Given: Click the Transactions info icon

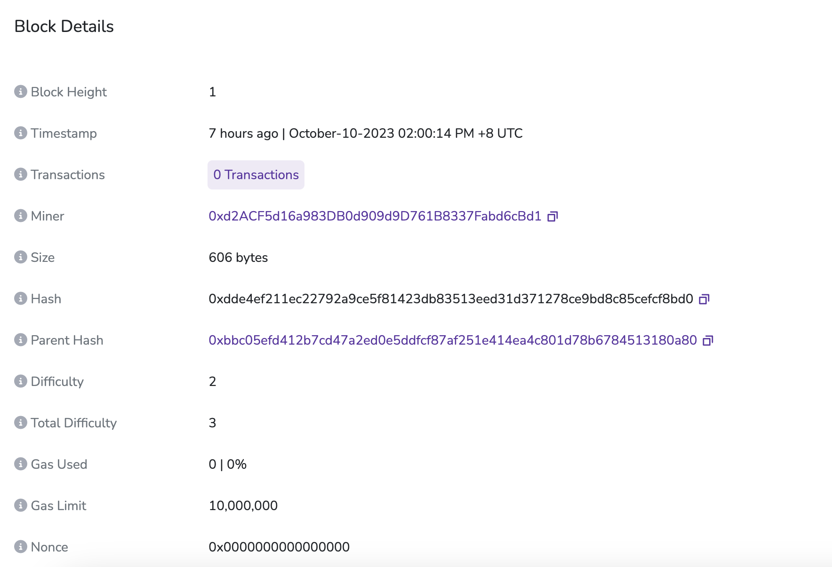Looking at the screenshot, I should [20, 174].
